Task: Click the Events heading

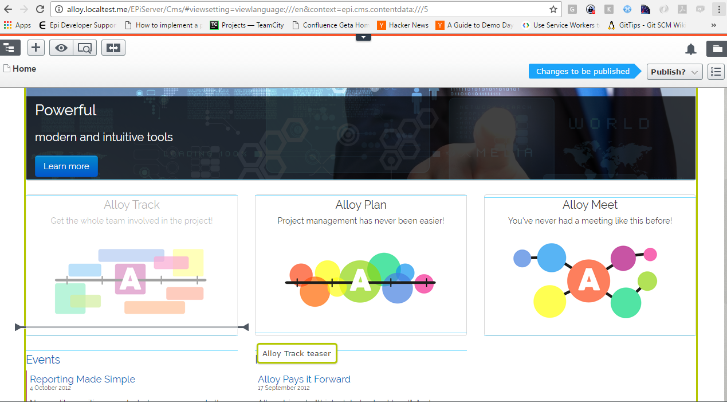Action: pyautogui.click(x=43, y=360)
